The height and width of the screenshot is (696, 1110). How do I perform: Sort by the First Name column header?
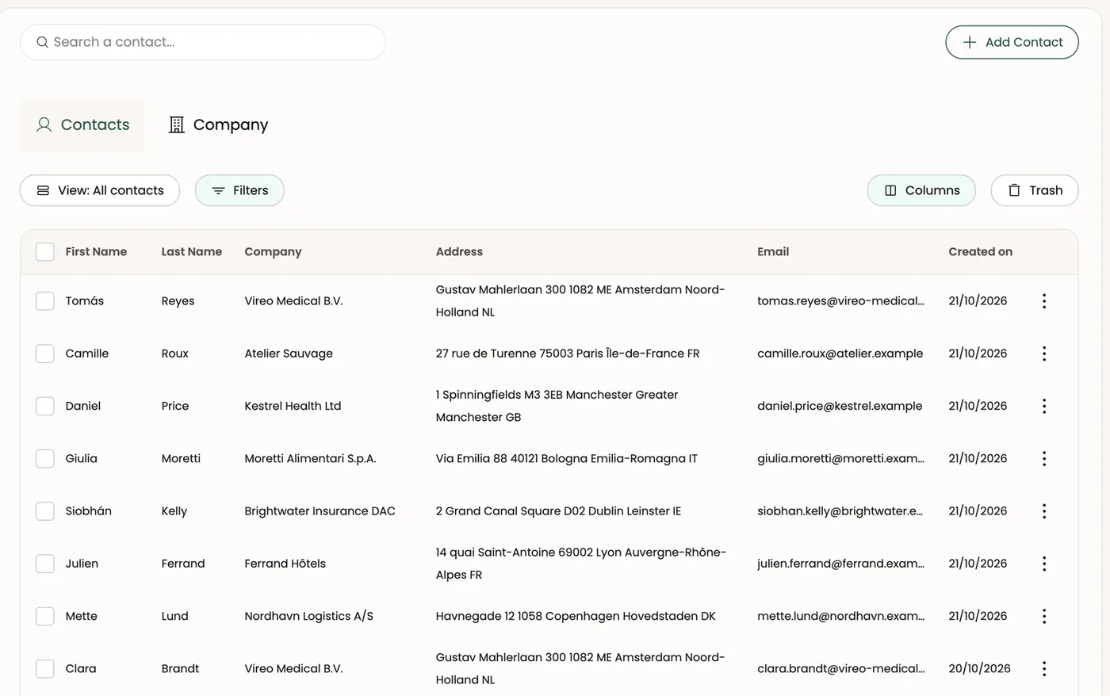pos(96,252)
